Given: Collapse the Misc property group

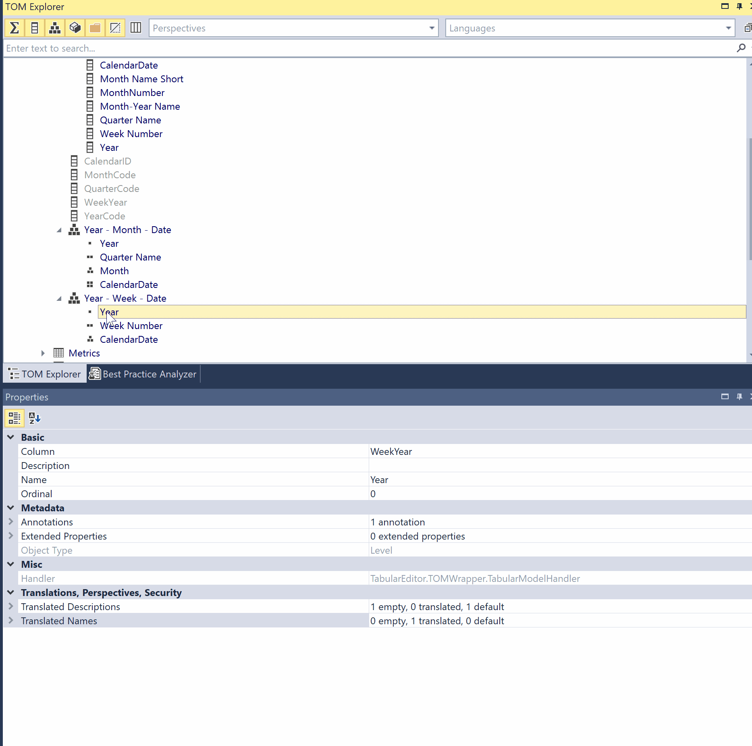Looking at the screenshot, I should pyautogui.click(x=11, y=564).
